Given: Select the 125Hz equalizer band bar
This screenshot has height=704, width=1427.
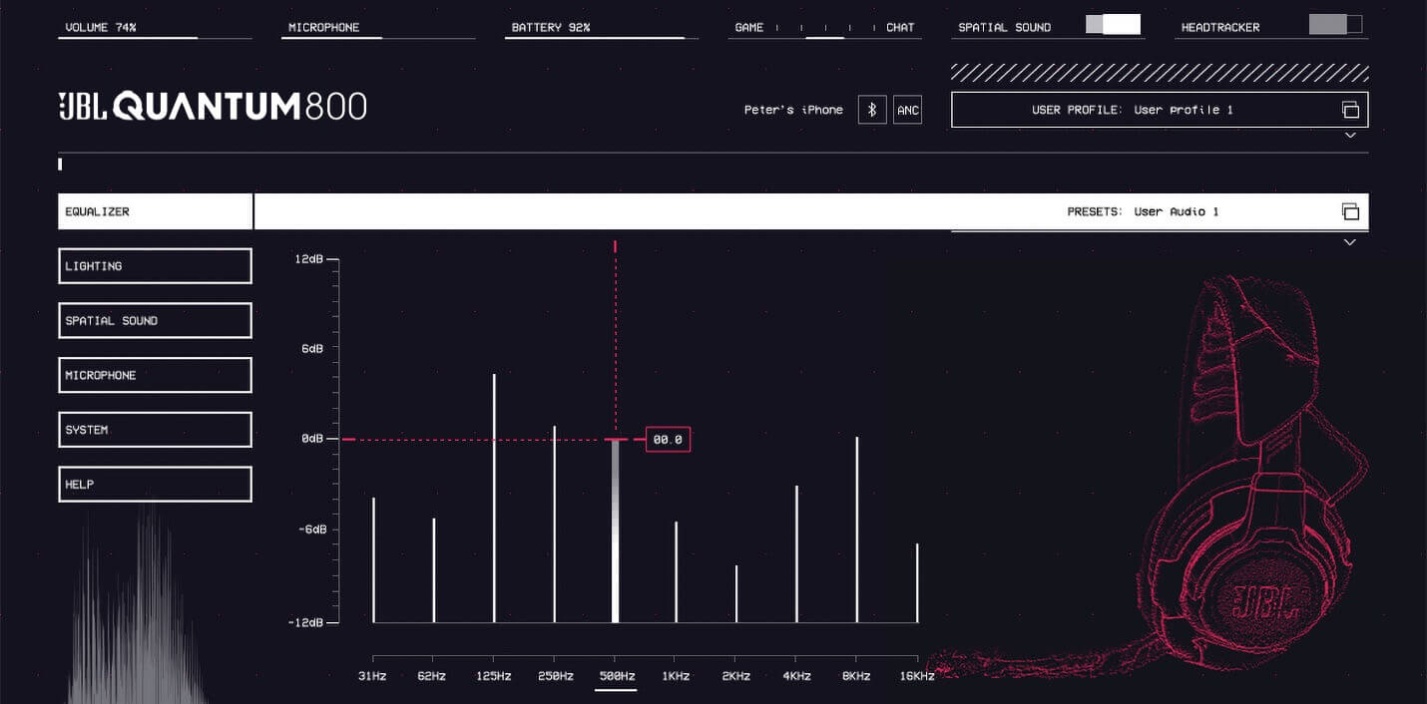Looking at the screenshot, I should [x=494, y=499].
